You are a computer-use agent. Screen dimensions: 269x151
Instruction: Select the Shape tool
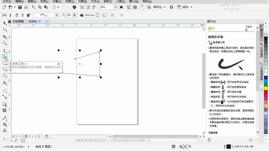click(x=5, y=30)
